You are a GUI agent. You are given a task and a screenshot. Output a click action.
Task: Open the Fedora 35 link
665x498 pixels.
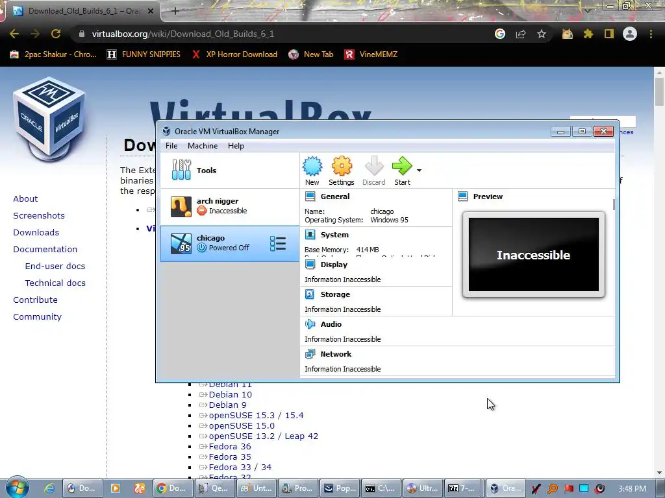coord(230,457)
